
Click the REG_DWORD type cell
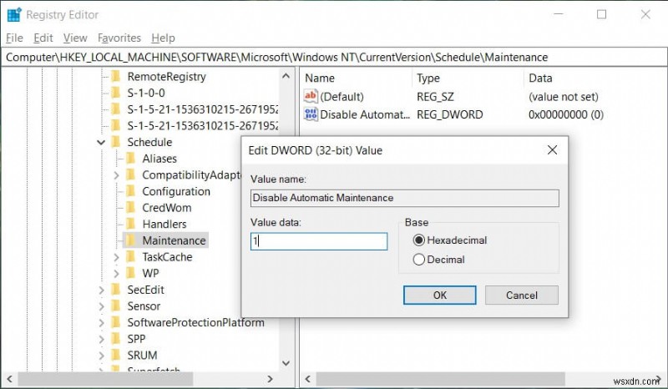pos(450,114)
